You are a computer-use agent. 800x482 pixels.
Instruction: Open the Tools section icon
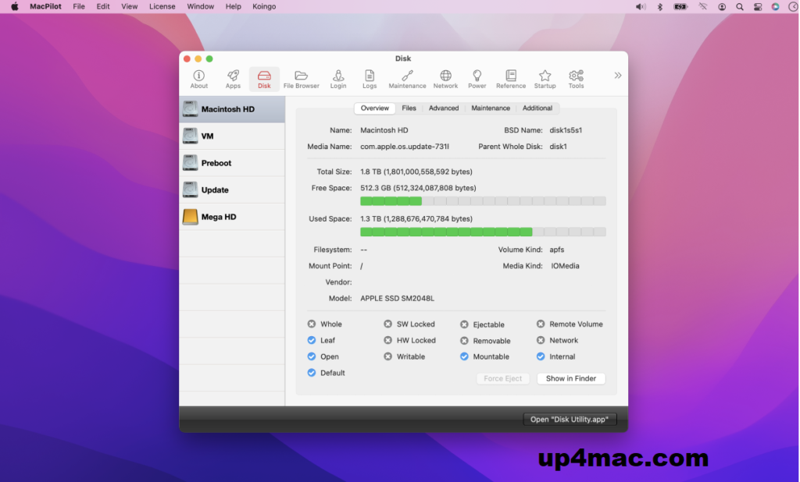pyautogui.click(x=576, y=76)
